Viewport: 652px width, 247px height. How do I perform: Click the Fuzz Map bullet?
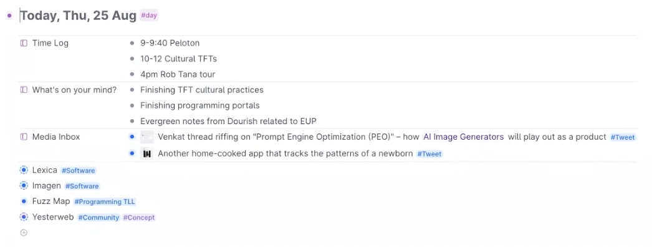click(24, 201)
